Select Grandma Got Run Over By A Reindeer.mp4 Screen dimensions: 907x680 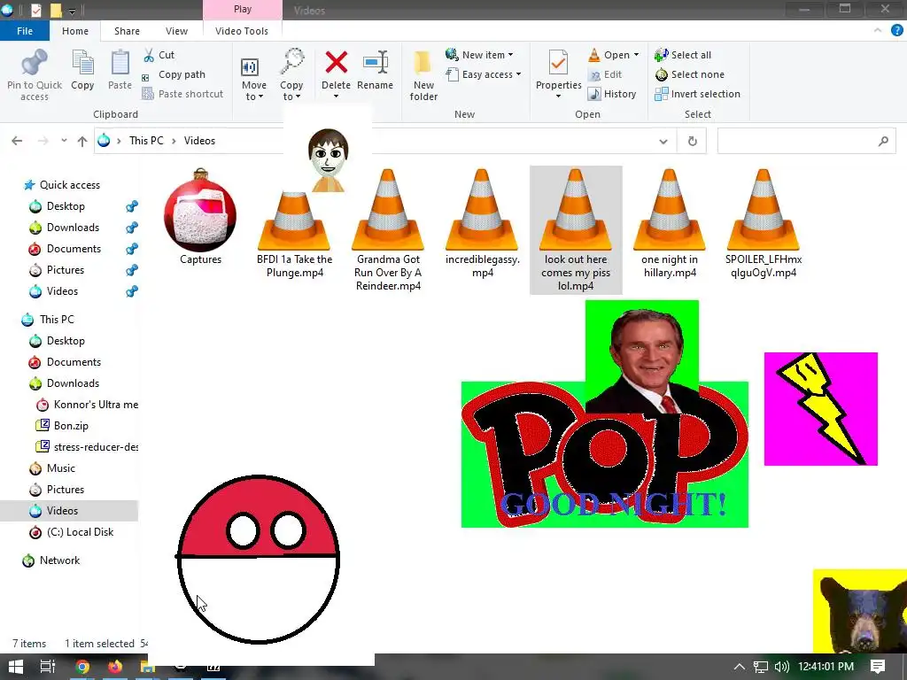point(388,229)
